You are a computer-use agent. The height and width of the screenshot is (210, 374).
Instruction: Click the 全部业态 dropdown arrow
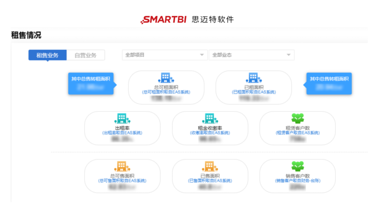click(x=288, y=55)
